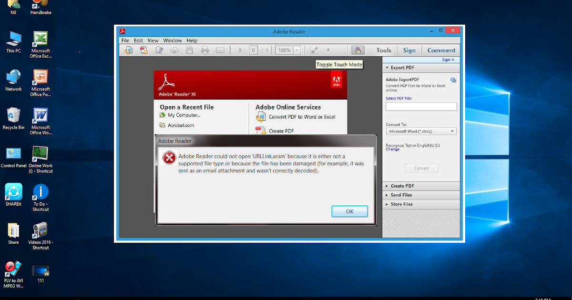
Task: Click the previous page arrow icon
Action: coord(239,50)
